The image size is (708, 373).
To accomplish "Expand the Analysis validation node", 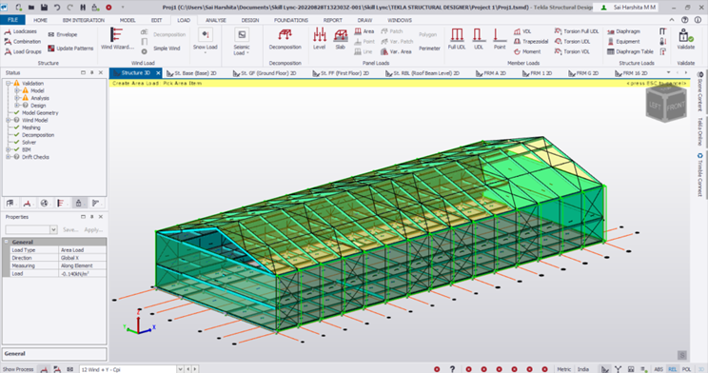I will 17,98.
